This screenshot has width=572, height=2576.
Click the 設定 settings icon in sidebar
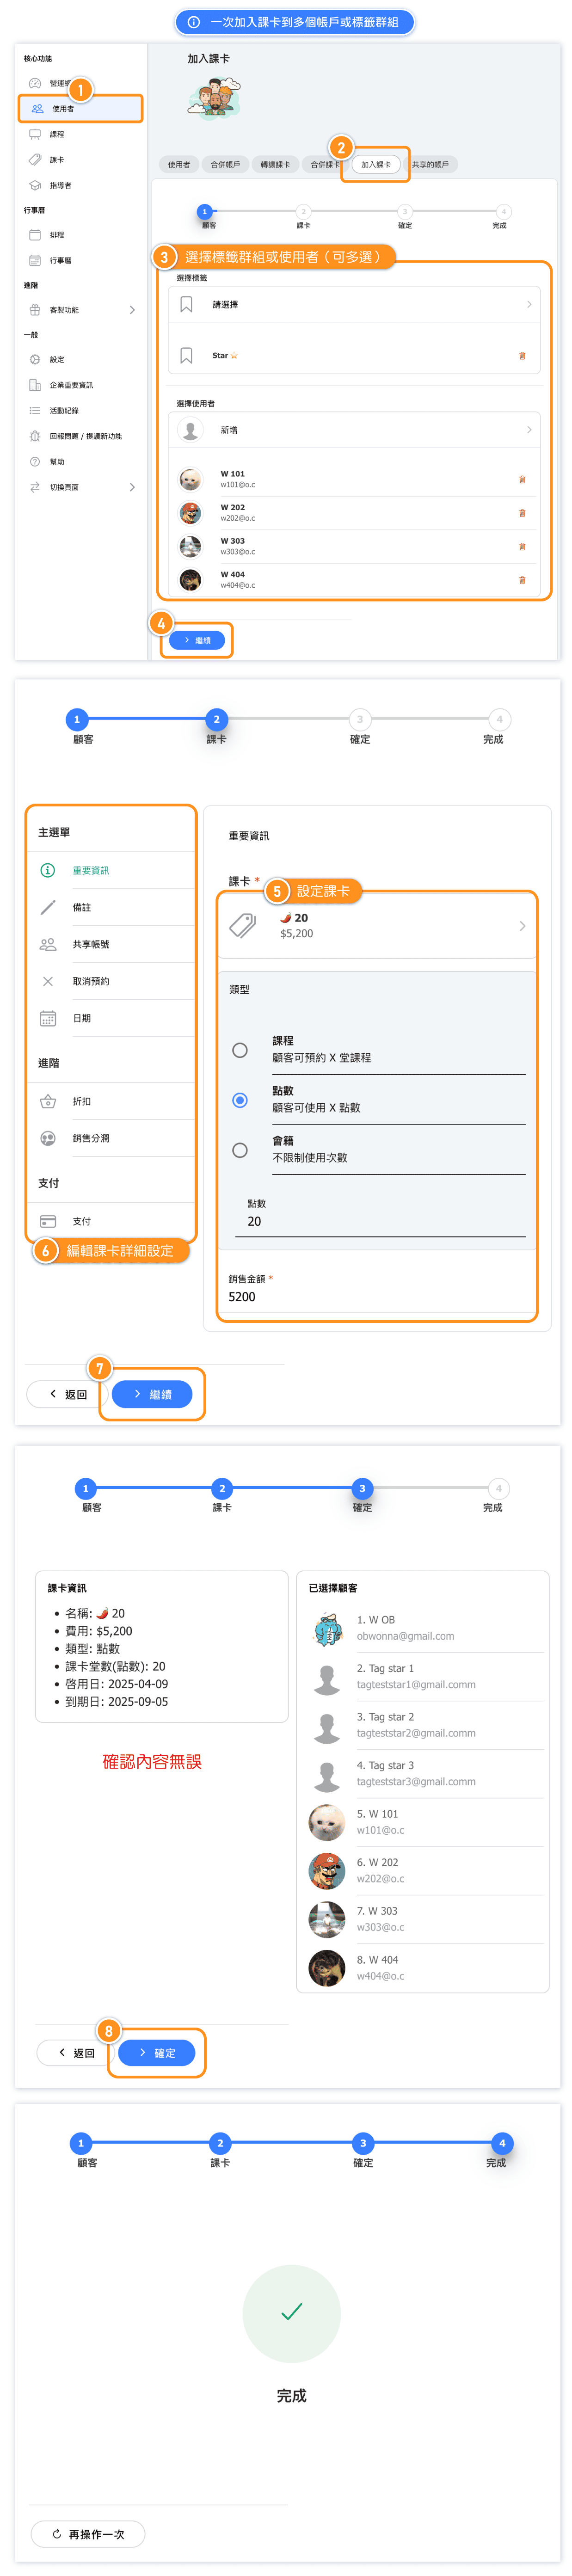35,359
